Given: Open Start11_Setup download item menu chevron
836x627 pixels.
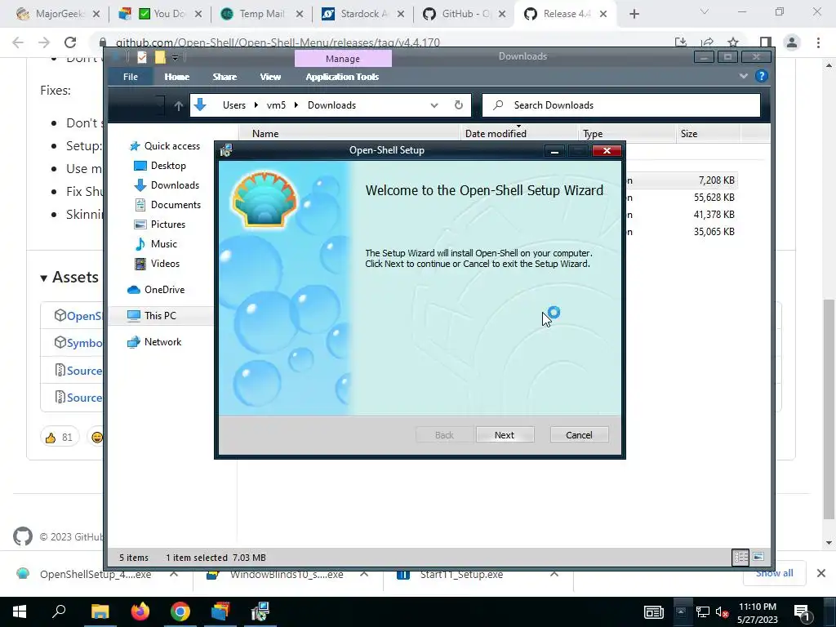Looking at the screenshot, I should coord(554,574).
